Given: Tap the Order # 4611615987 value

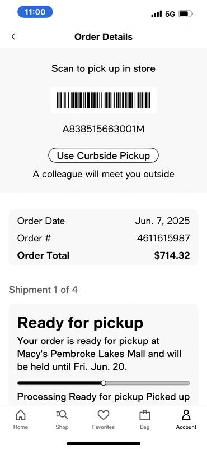Looking at the screenshot, I should click(x=163, y=238).
